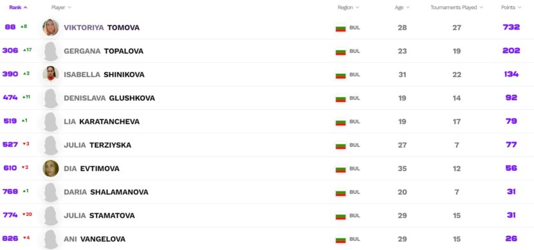Select the Bulgarian flag next to Tomova
This screenshot has height=250, width=534.
click(x=340, y=28)
